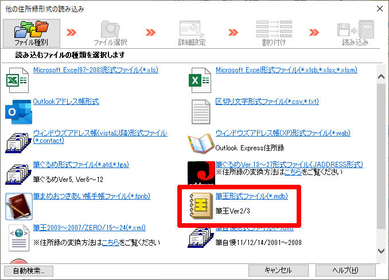Image resolution: width=389 pixels, height=280 pixels.
Task: Click the Excel xlsx file icon
Action: click(200, 80)
